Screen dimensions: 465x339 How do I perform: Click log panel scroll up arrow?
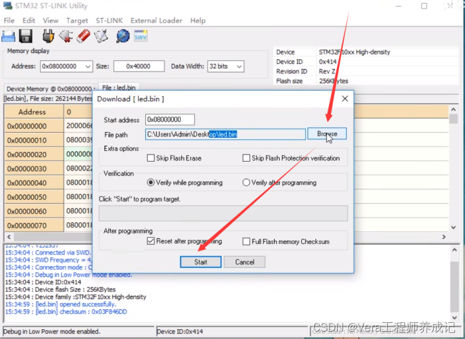(x=454, y=250)
